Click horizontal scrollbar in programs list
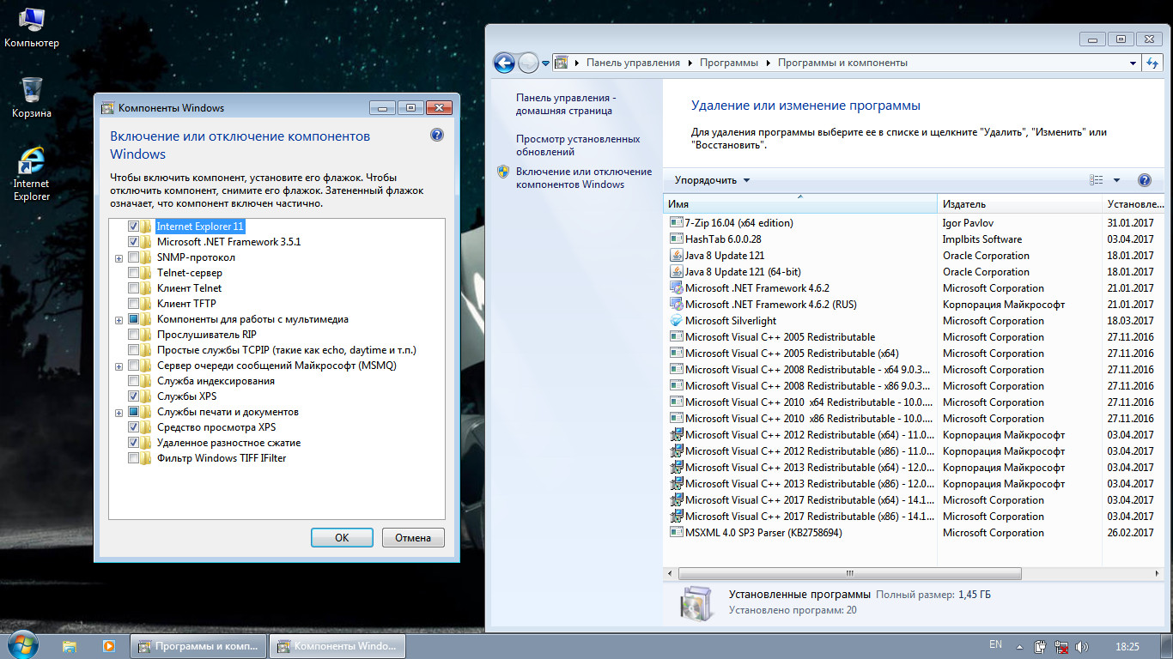Image resolution: width=1173 pixels, height=659 pixels. [x=848, y=573]
